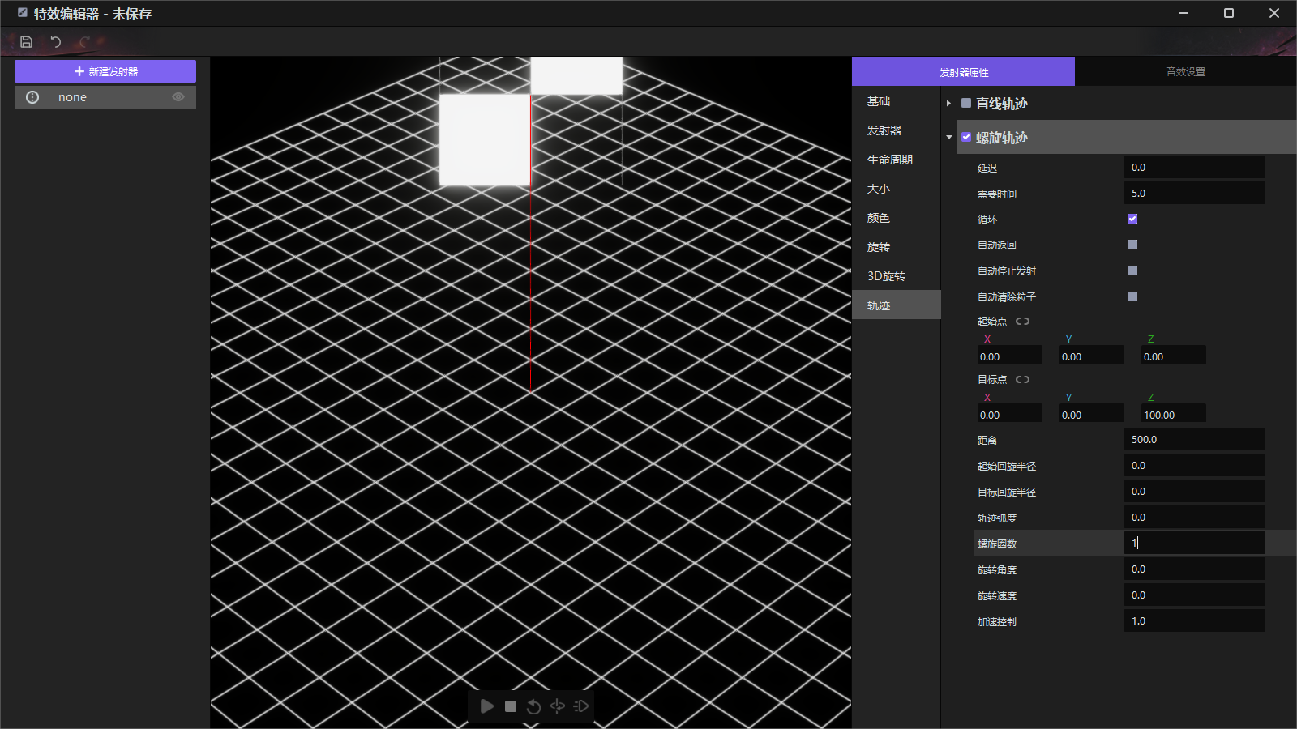
Task: Stop the effect preview playback
Action: coord(511,706)
